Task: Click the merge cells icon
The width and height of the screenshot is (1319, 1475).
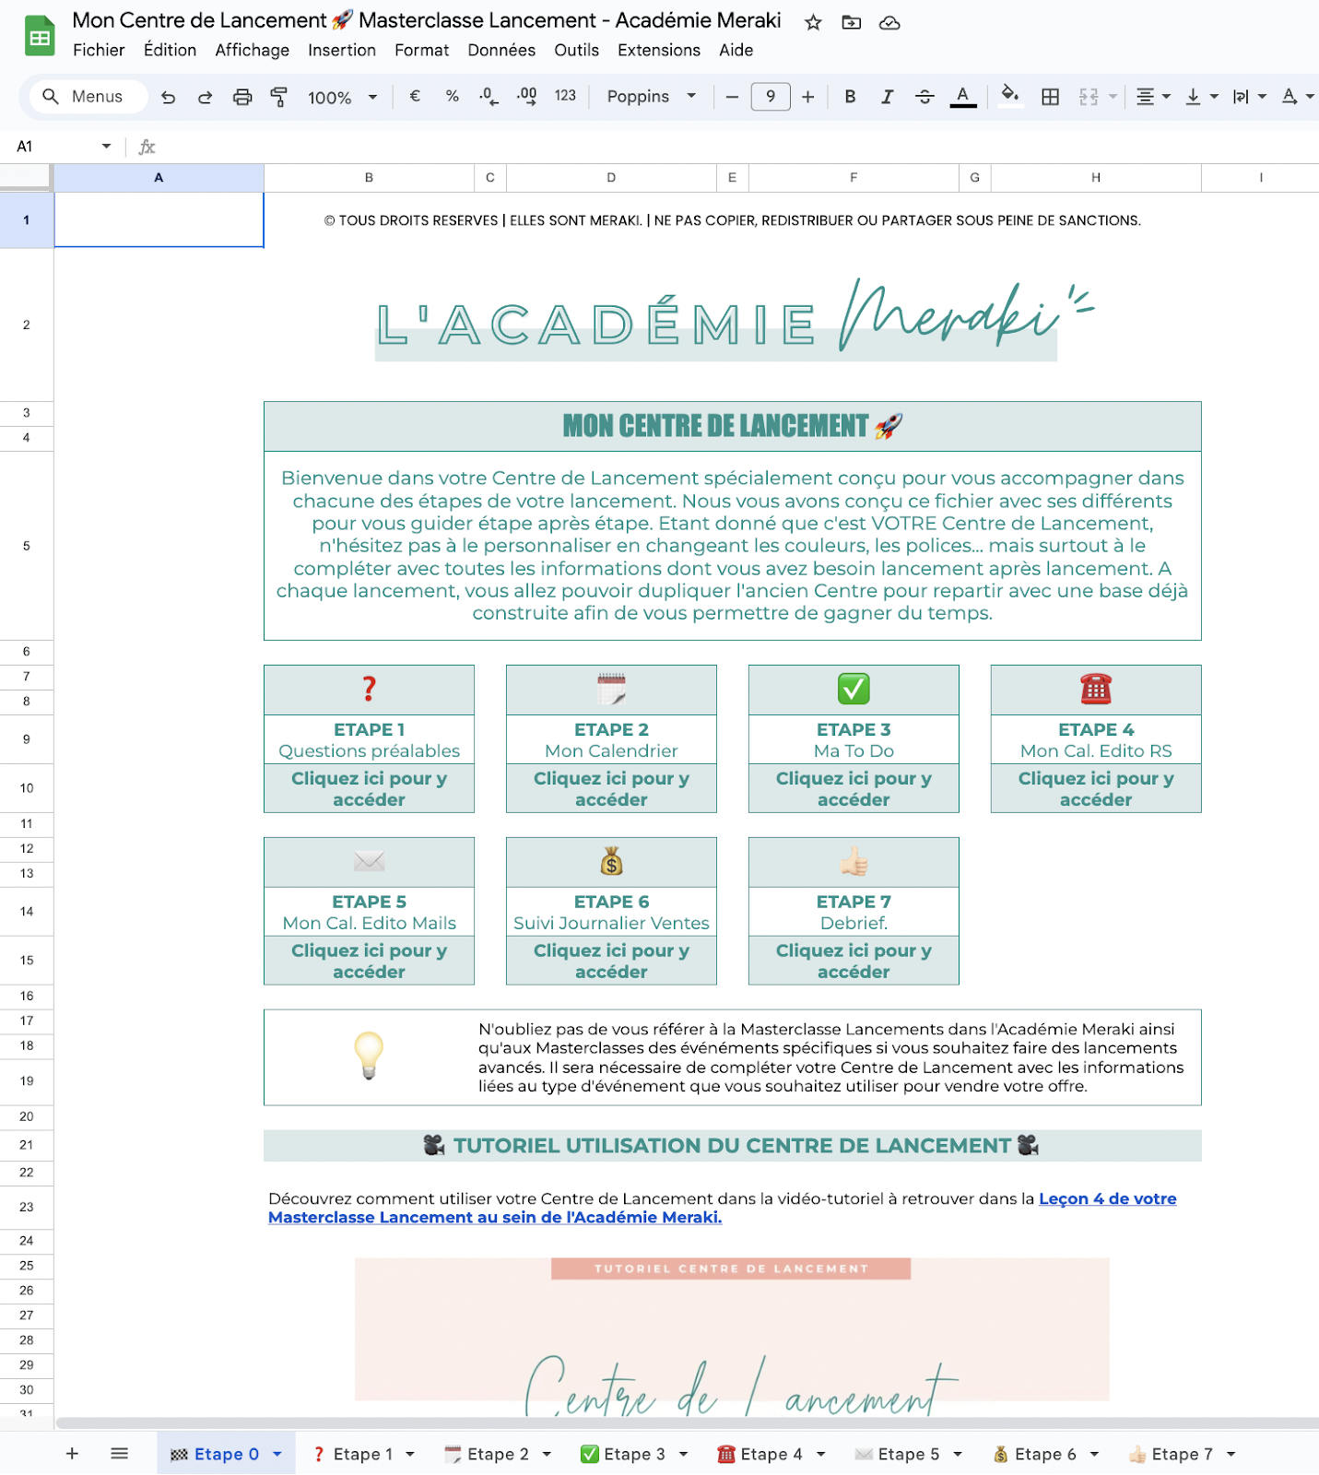Action: coord(1089,97)
